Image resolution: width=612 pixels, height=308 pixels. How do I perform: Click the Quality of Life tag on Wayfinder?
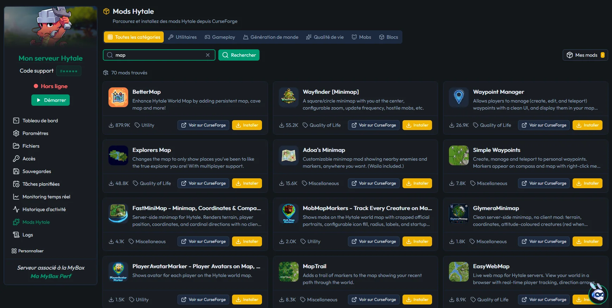[321, 125]
